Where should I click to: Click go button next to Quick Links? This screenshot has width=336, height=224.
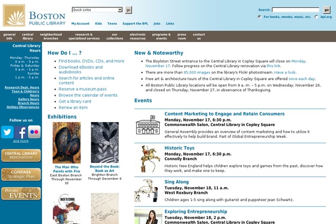(x=128, y=10)
